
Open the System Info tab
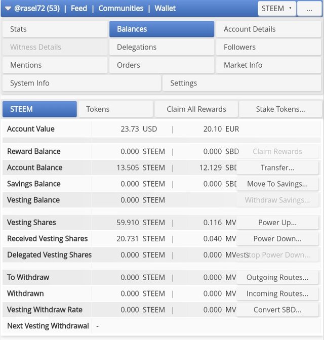coord(82,83)
